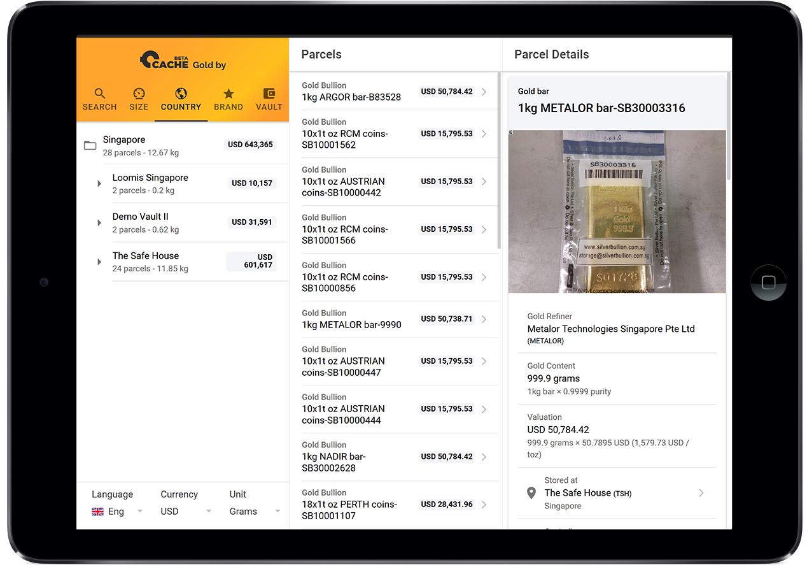Image resolution: width=807 pixels, height=567 pixels.
Task: Click the METALOR gold bar photo
Action: [x=617, y=212]
